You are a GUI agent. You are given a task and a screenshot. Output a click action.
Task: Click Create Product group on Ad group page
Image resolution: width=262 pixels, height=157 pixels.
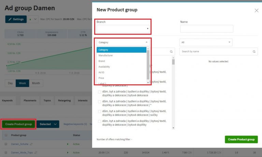(x=18, y=124)
